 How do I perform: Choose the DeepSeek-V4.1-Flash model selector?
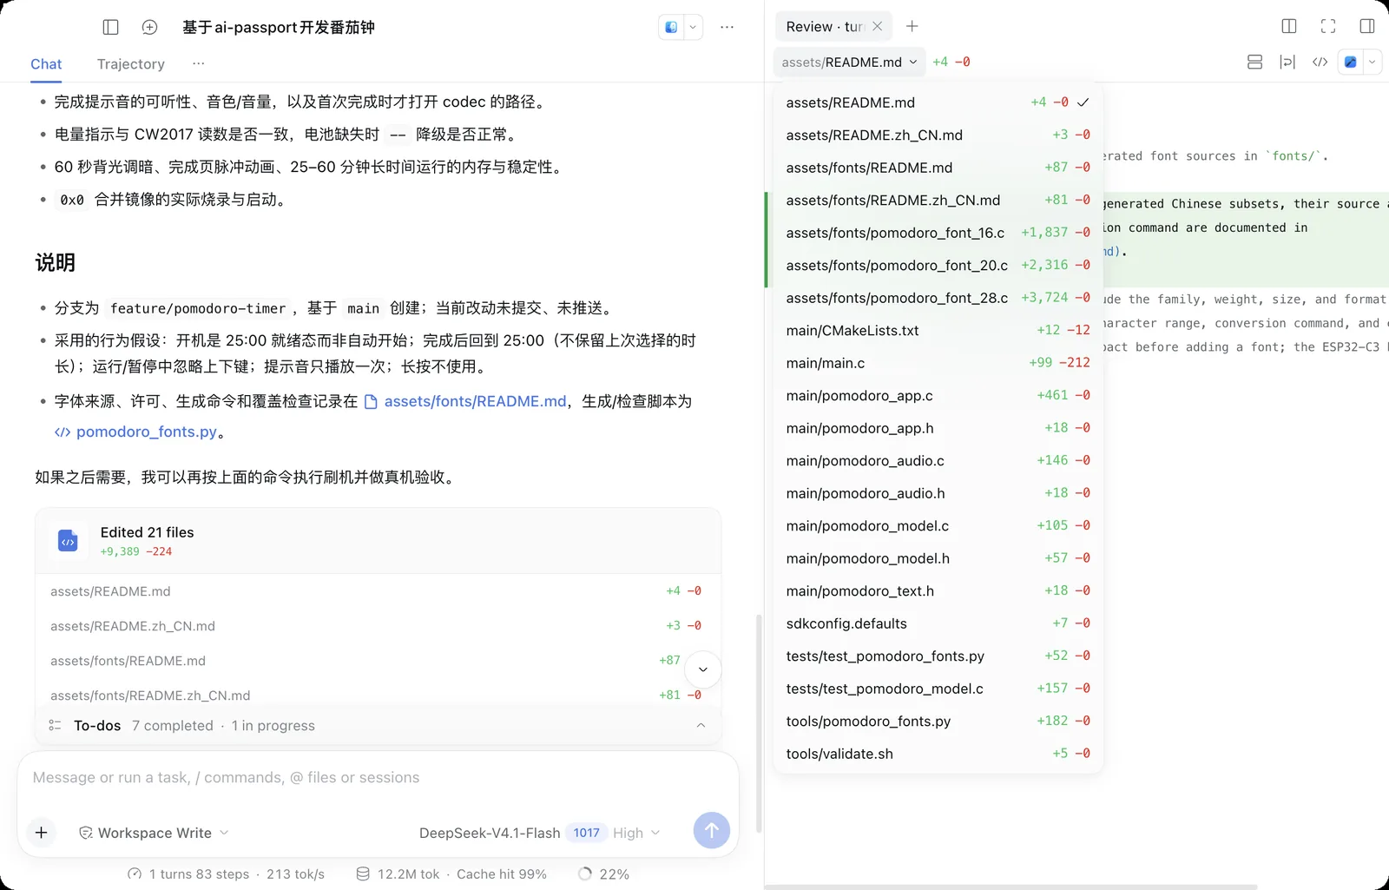[490, 833]
